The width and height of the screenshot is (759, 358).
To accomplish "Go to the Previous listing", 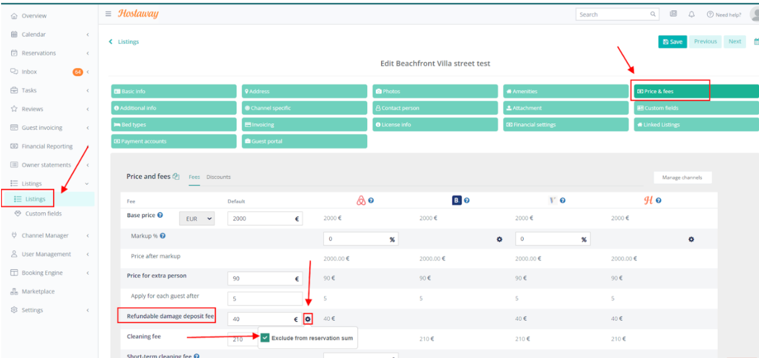I will click(x=705, y=42).
